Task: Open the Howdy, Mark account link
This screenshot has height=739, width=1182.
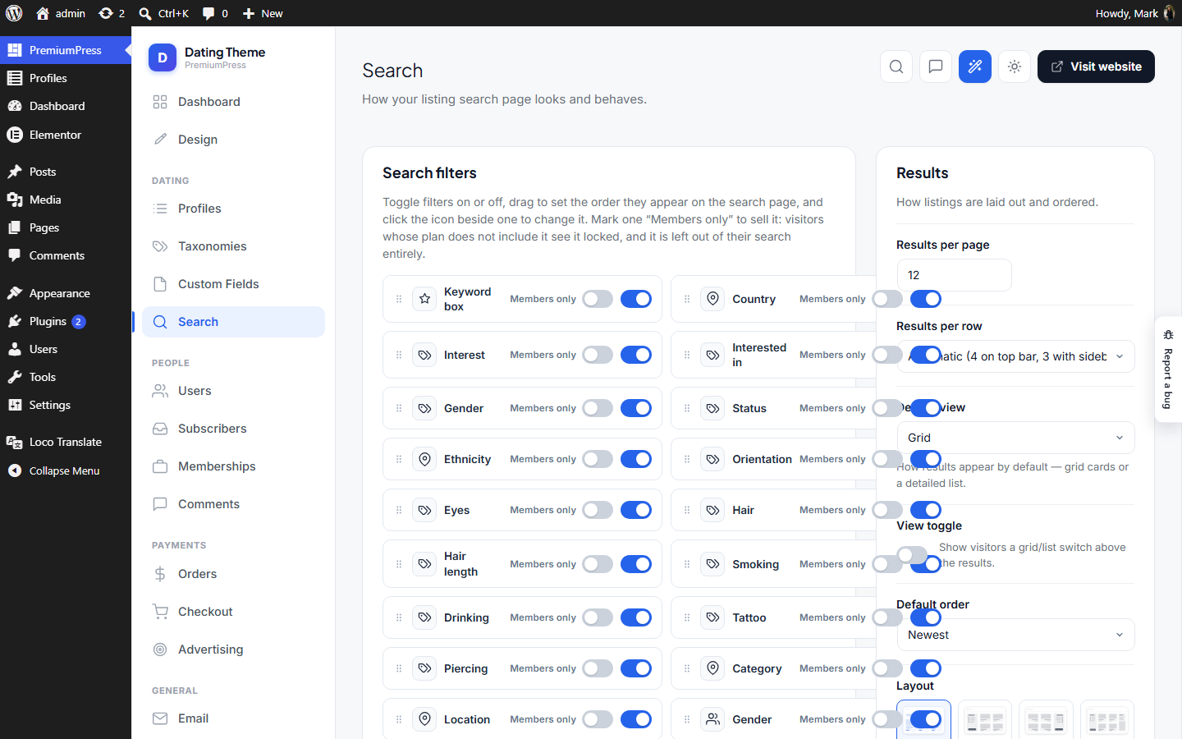Action: [1135, 13]
